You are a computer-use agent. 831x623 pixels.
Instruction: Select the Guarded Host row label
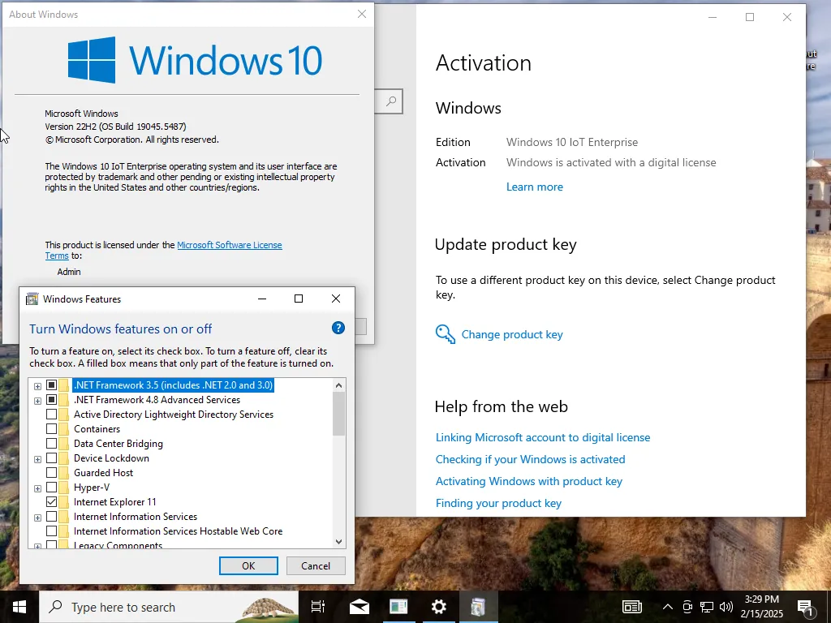[103, 473]
